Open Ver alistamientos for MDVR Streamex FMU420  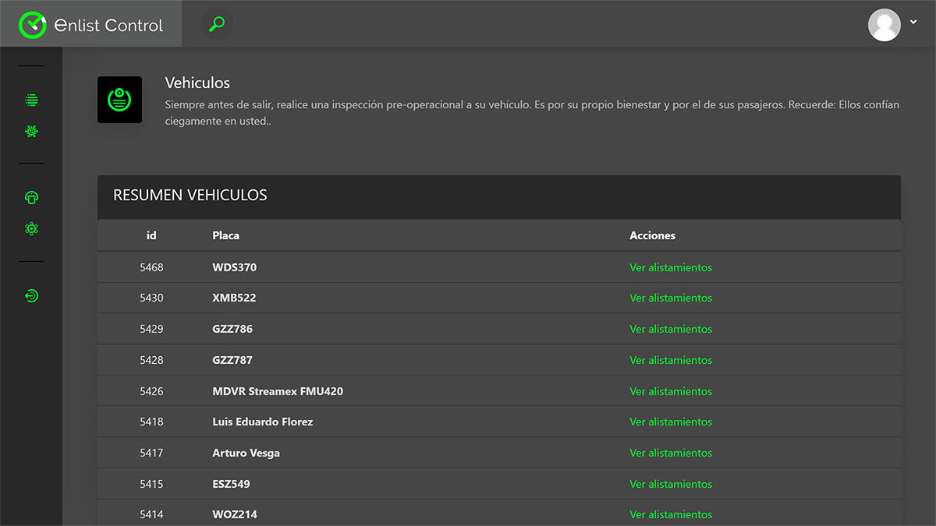671,391
